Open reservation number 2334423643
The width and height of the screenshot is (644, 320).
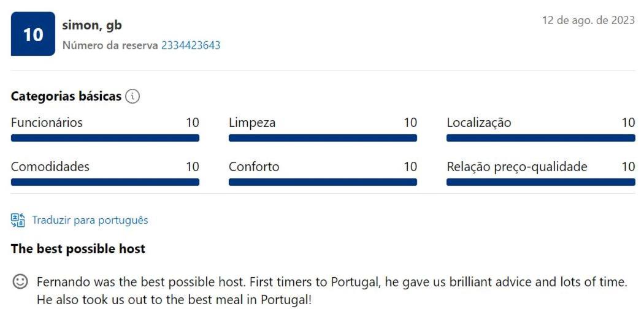pos(191,45)
